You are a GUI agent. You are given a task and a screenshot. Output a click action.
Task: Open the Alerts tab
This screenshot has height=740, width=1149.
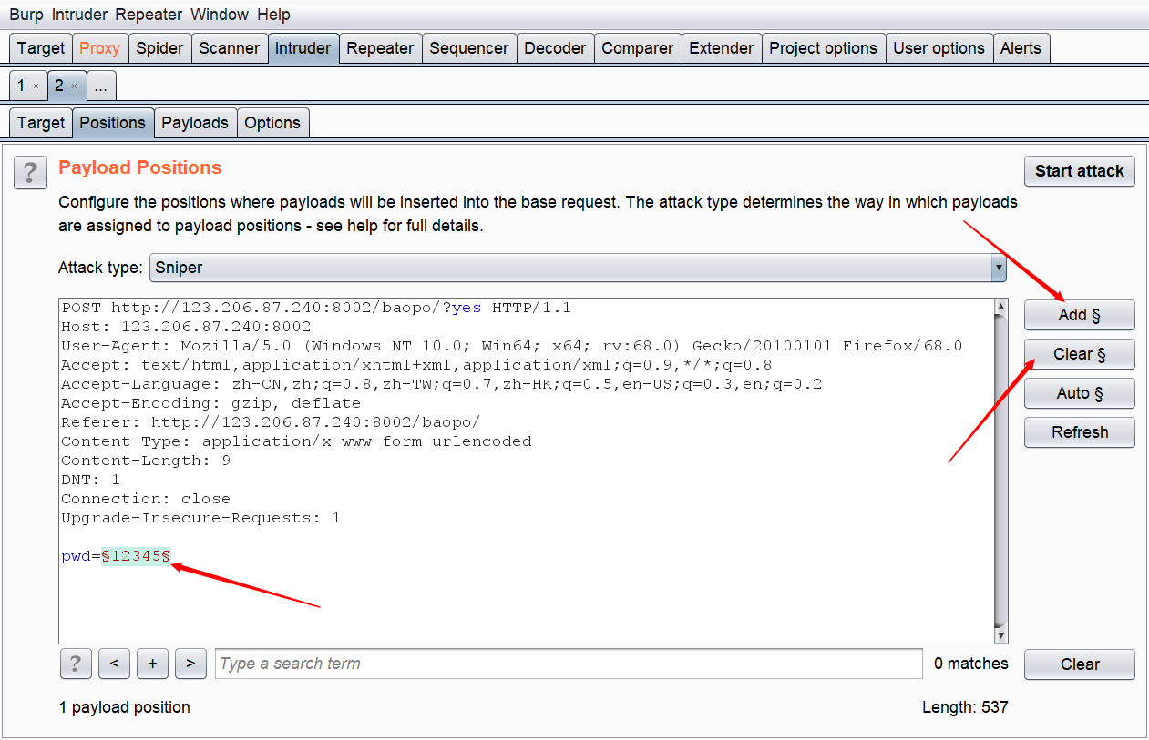[x=1021, y=48]
